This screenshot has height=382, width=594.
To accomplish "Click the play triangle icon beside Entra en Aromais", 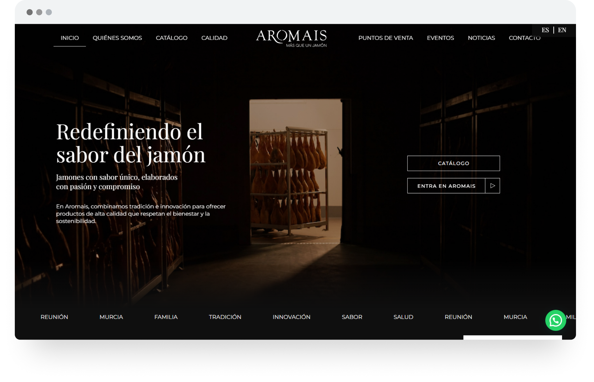I will click(x=493, y=186).
